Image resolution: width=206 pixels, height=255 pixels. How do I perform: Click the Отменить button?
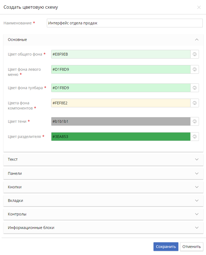pos(192,247)
